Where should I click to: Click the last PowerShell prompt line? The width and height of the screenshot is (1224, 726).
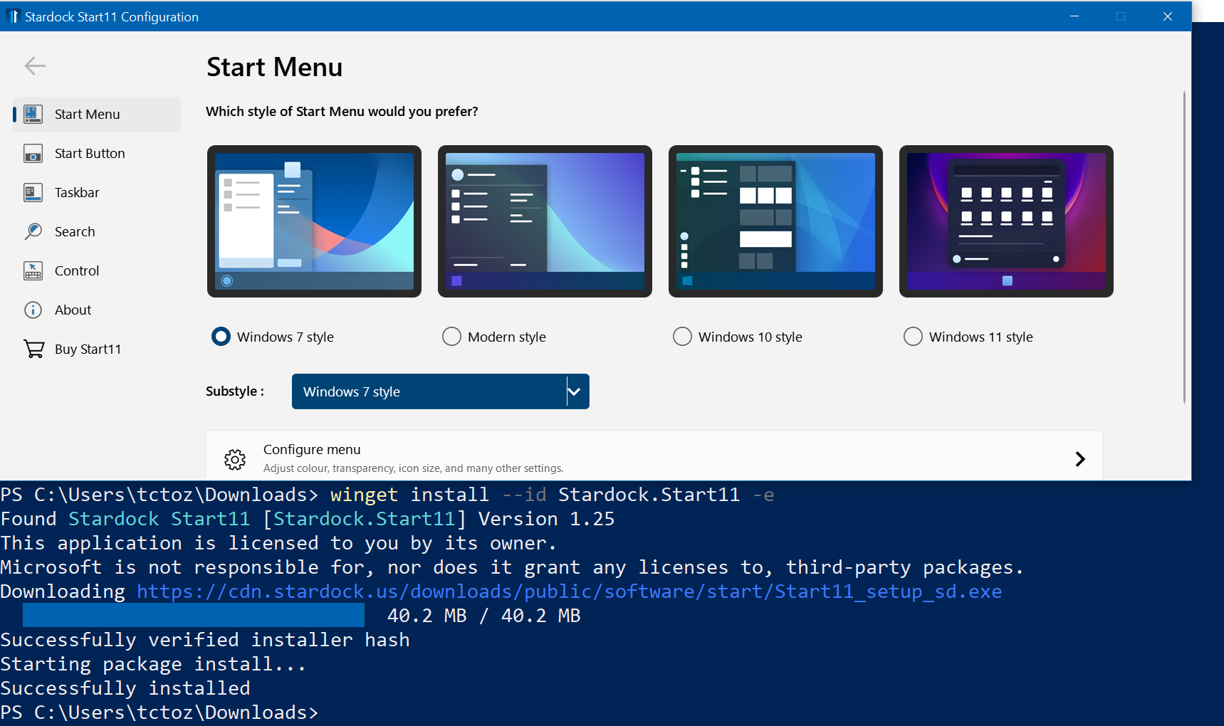(x=159, y=712)
